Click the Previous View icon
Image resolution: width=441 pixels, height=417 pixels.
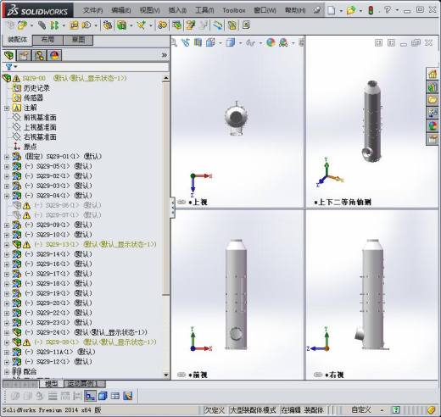(x=186, y=42)
